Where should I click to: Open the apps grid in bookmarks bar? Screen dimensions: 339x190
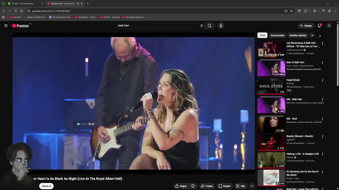(3, 17)
